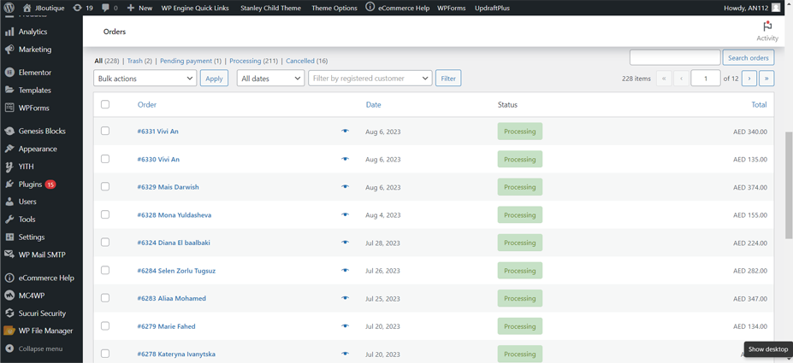Open Stanley Child Theme menu
Screen dimensions: 793x363
[x=270, y=8]
